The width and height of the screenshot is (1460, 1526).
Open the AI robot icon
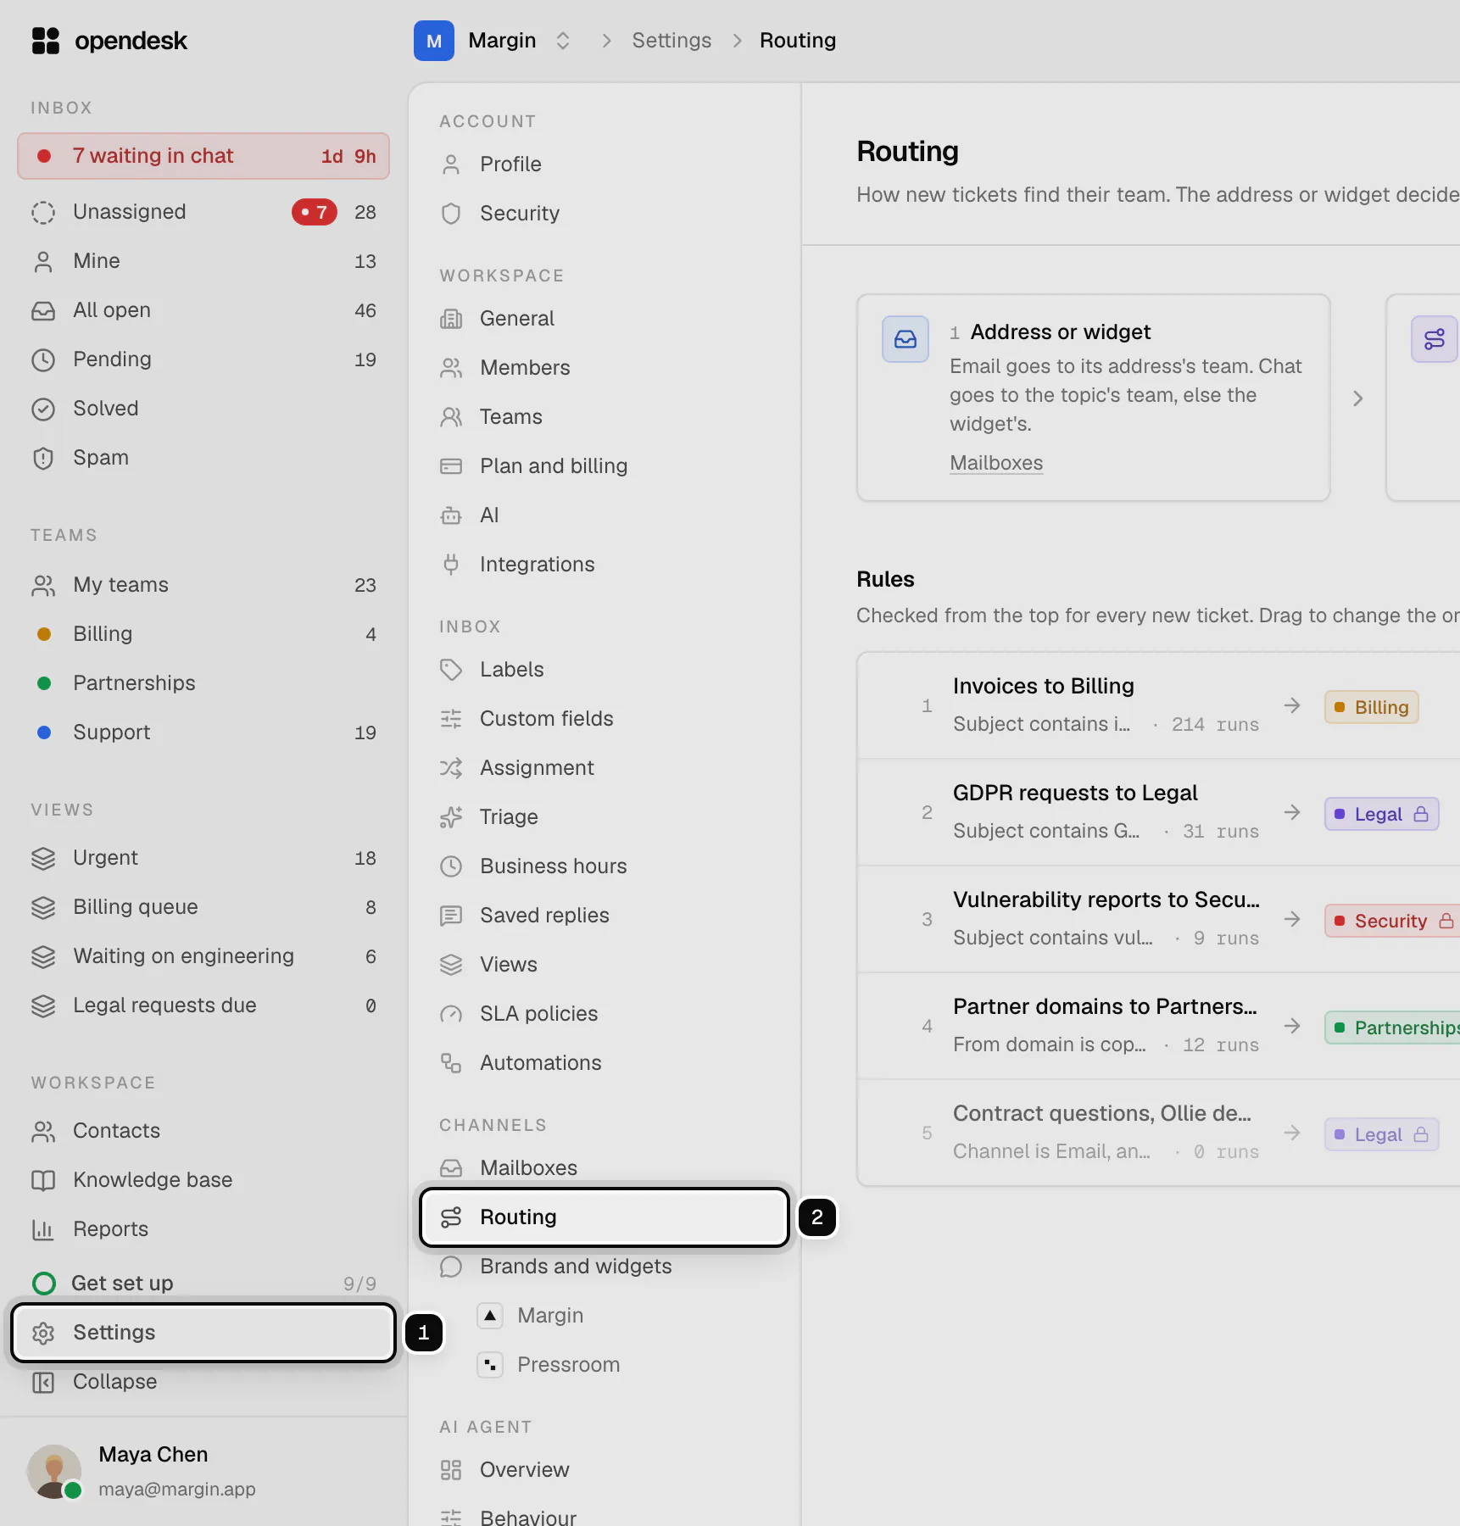tap(451, 515)
